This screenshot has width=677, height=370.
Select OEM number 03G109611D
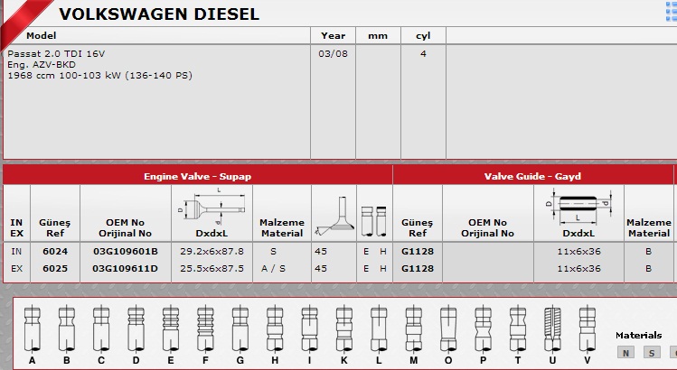125,268
